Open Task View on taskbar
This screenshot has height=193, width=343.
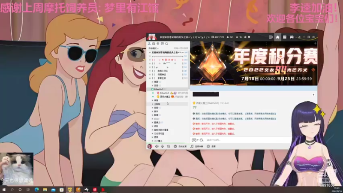[x=28, y=190]
